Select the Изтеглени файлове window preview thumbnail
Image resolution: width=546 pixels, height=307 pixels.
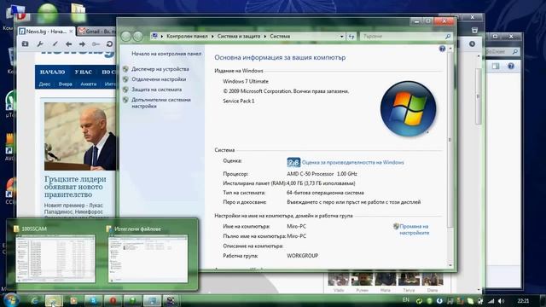148,258
